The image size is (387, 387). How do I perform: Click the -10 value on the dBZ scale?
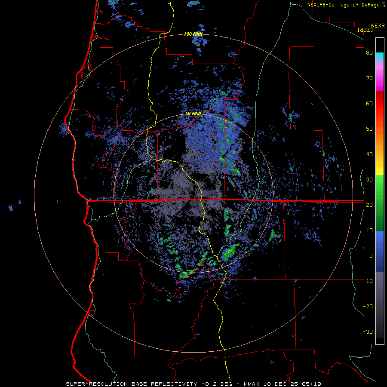[368, 281]
